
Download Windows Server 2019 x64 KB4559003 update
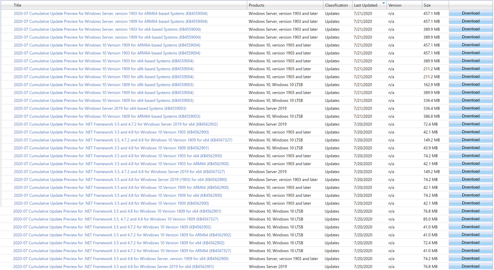pos(471,108)
